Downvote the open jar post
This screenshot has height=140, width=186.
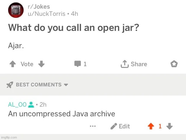pos(41,64)
